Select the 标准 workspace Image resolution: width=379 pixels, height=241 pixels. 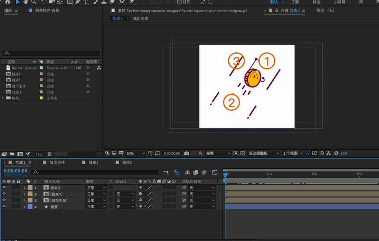click(x=316, y=2)
